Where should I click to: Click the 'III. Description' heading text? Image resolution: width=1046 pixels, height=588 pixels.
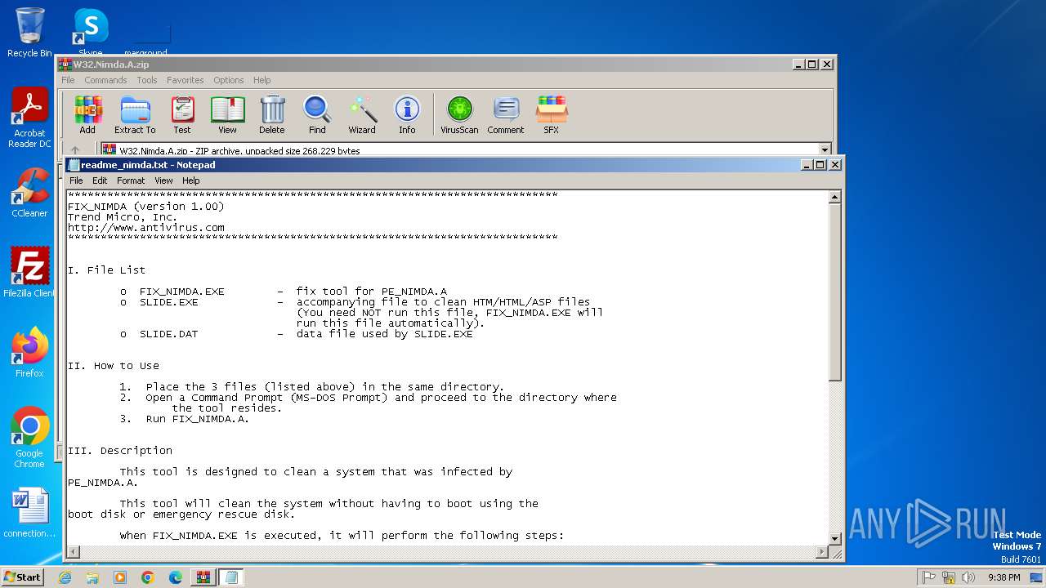coord(120,451)
